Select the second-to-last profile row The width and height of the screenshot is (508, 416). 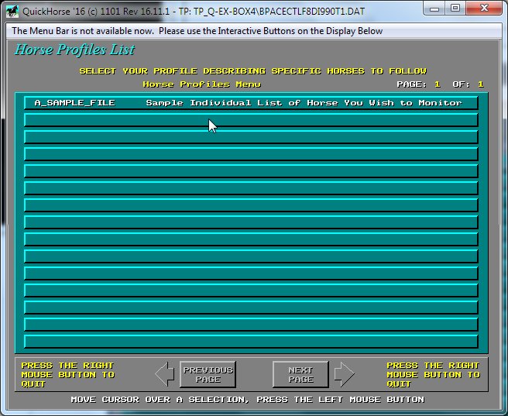[251, 325]
